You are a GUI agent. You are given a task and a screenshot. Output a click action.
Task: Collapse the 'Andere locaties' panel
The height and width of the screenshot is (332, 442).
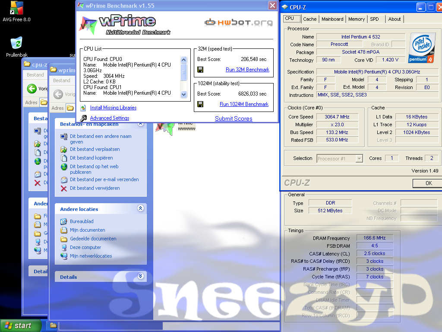[140, 208]
